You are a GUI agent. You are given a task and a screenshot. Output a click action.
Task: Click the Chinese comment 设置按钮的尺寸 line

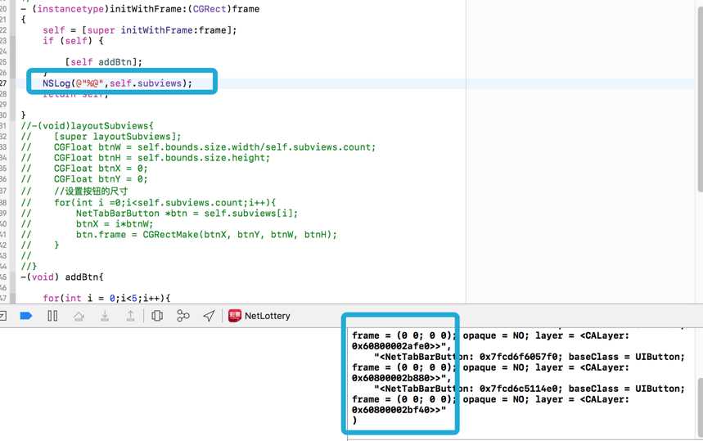[x=74, y=191]
